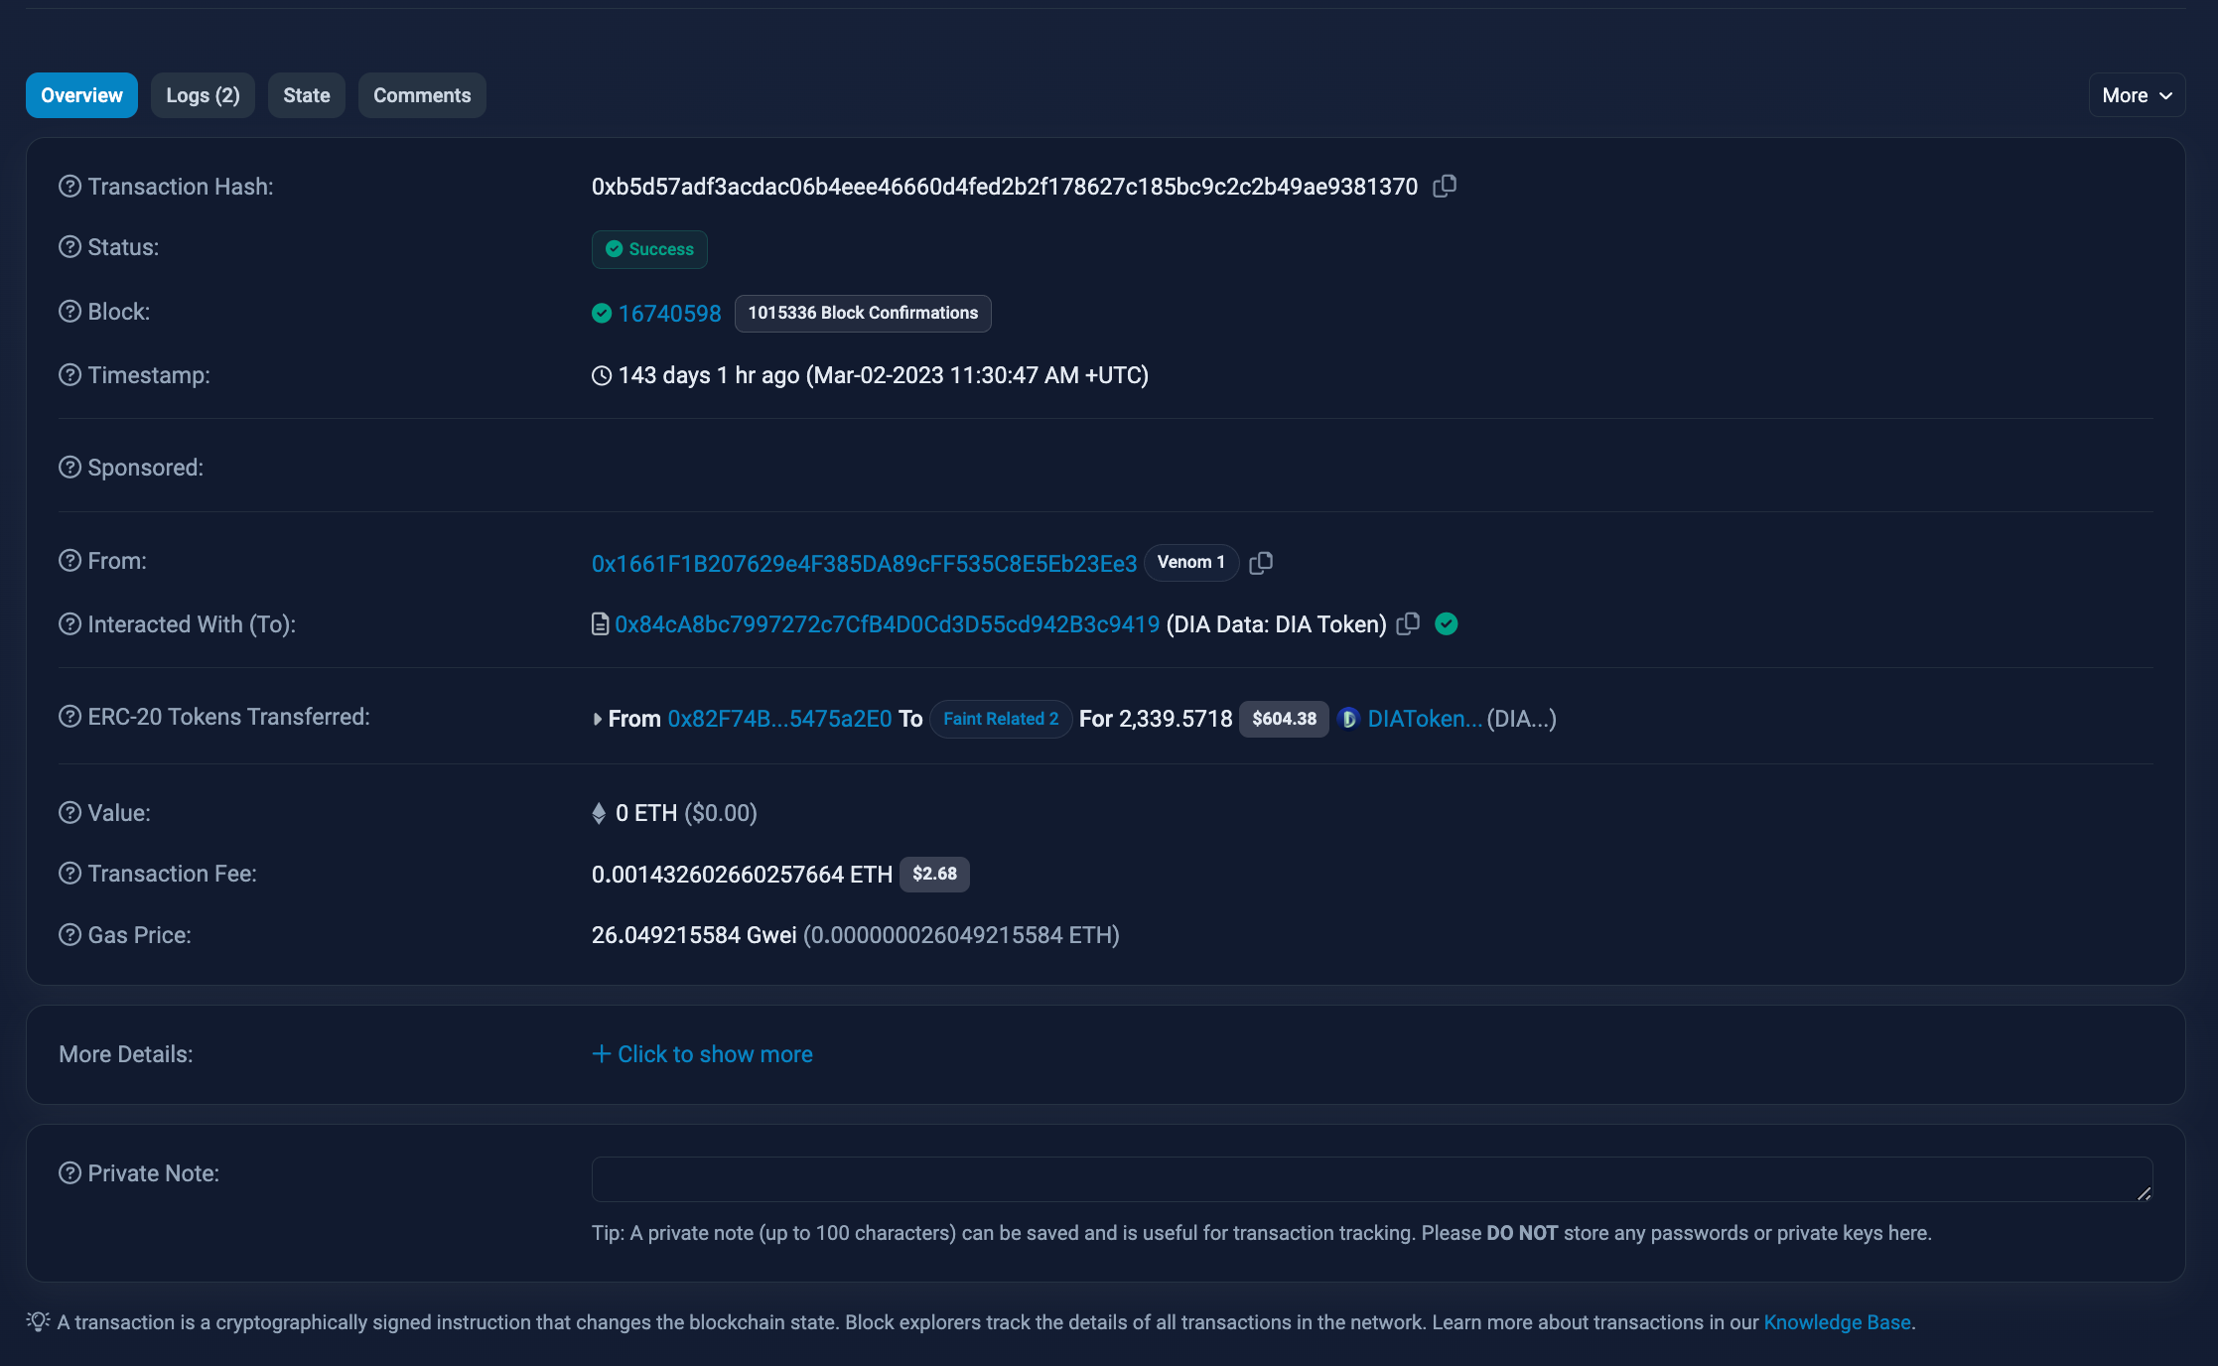
Task: Click into the Private Note text field
Action: (1370, 1179)
